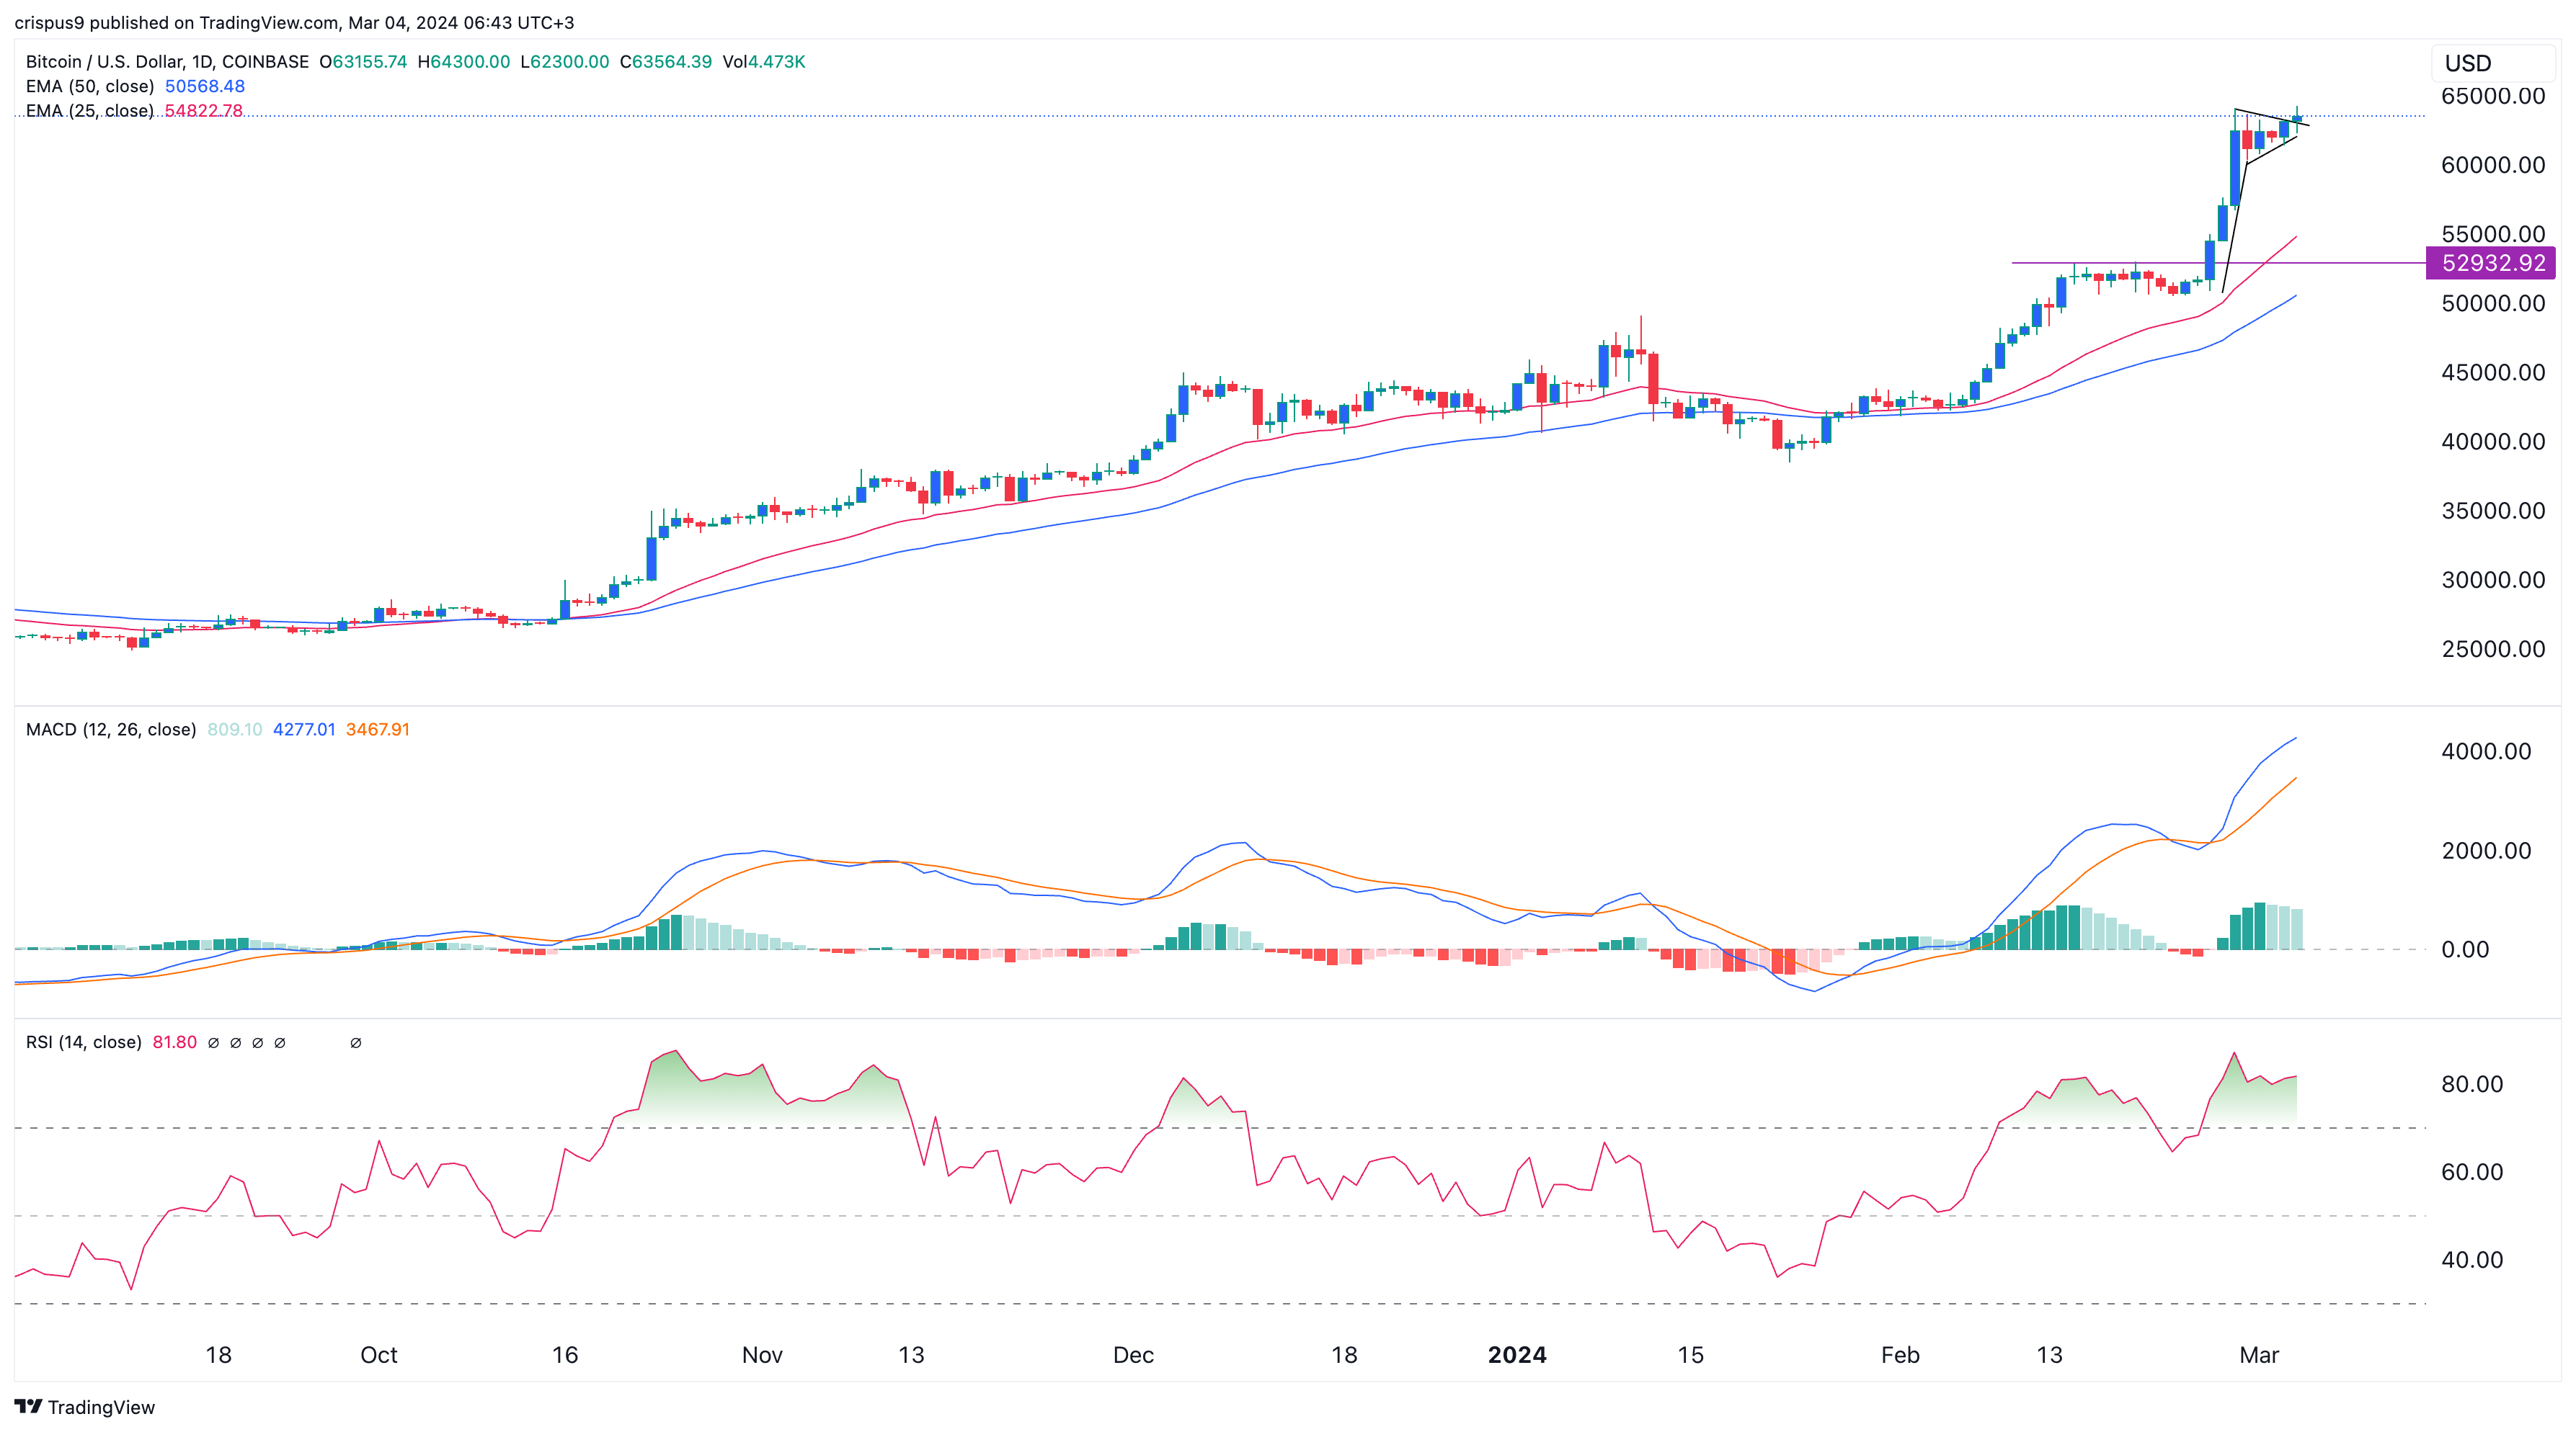Screen dimensions: 2576x1432
Task: Click the fourth ∅ symbol in the RSI legend
Action: 279,1042
